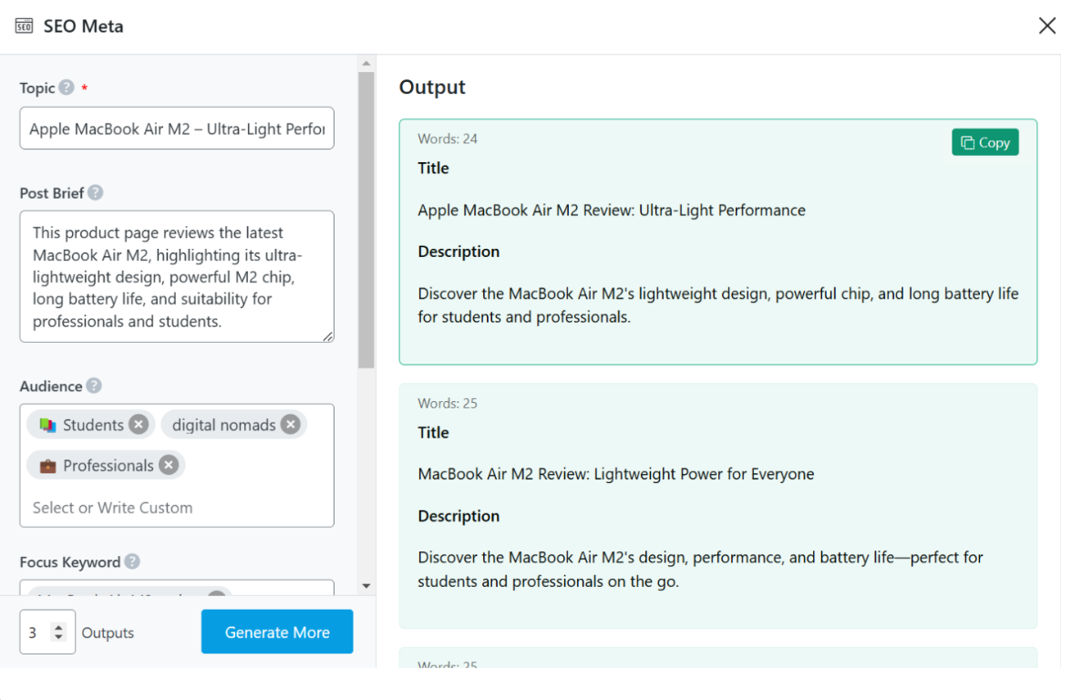Increase the outputs count with up arrow
The image size is (1082, 700).
(59, 627)
